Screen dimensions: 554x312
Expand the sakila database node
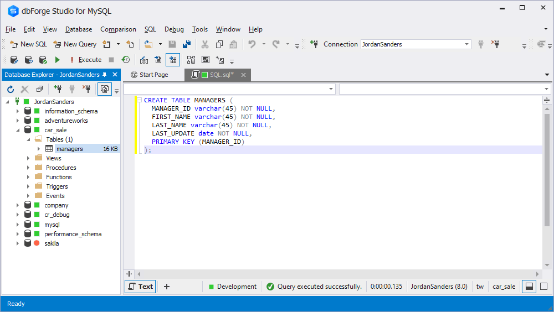tap(17, 243)
